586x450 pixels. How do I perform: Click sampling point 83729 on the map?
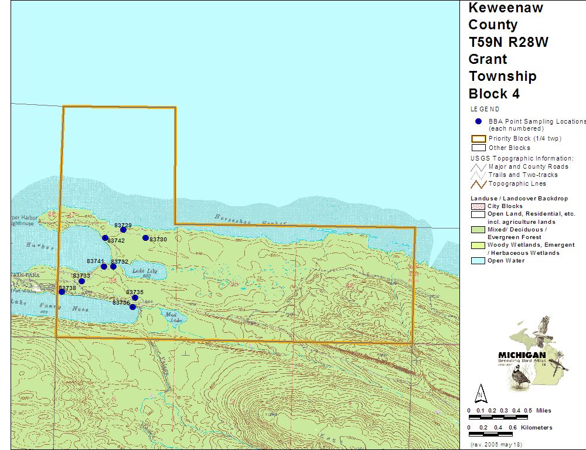point(123,230)
